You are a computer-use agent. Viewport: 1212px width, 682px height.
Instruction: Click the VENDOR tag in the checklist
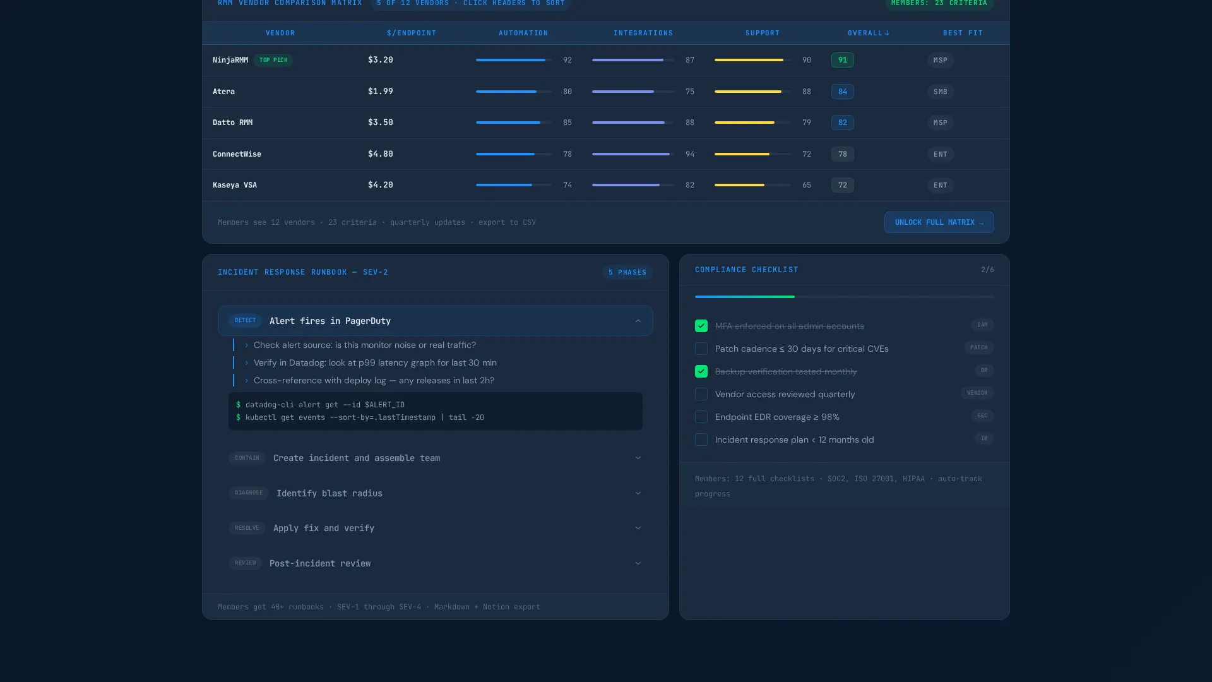click(977, 393)
